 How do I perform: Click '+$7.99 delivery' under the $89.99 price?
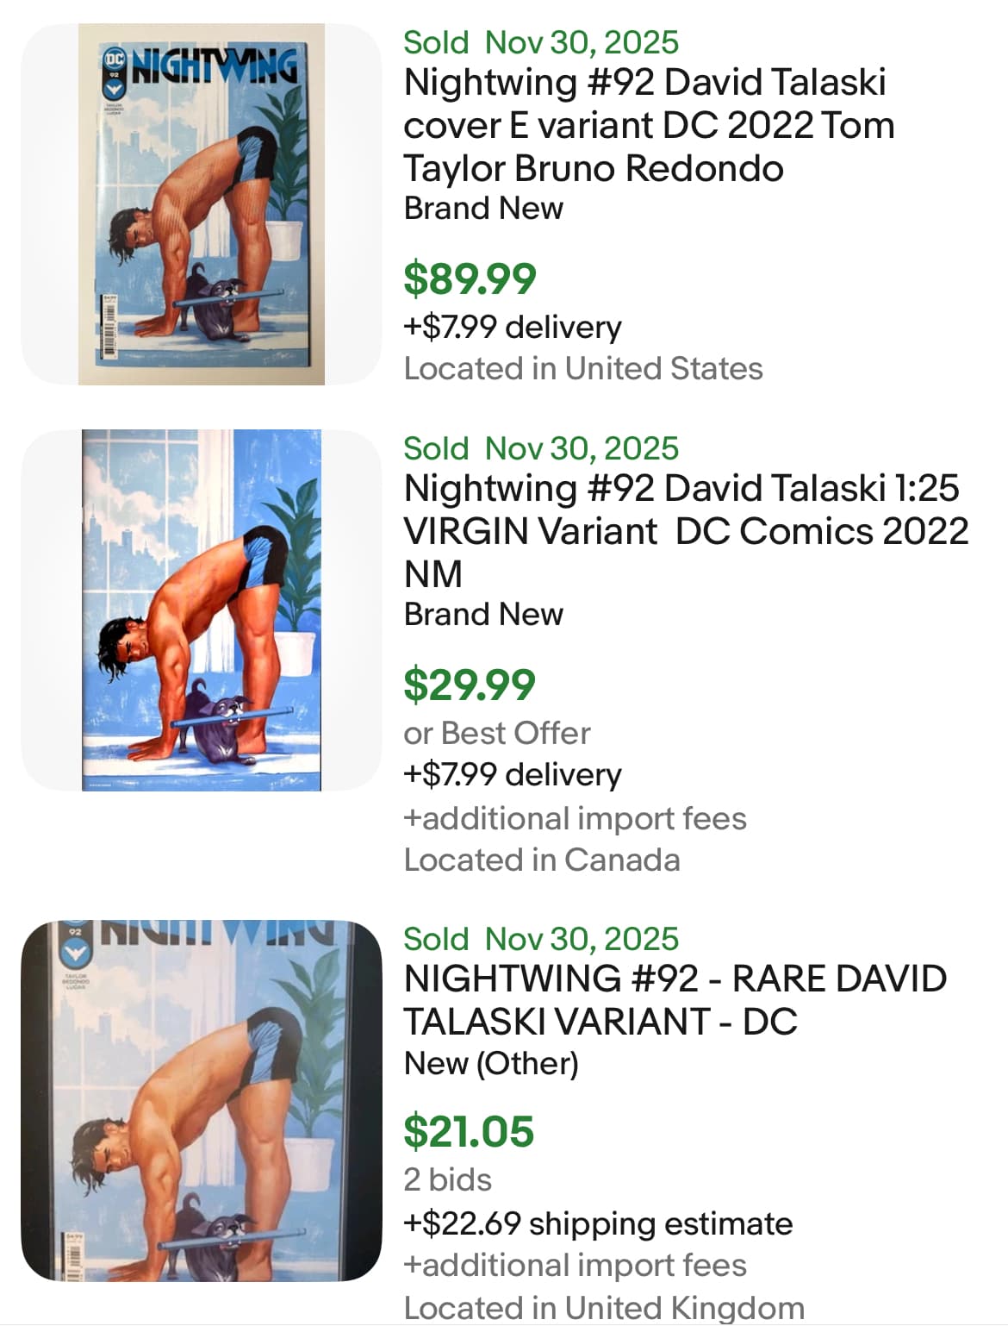[x=513, y=328]
